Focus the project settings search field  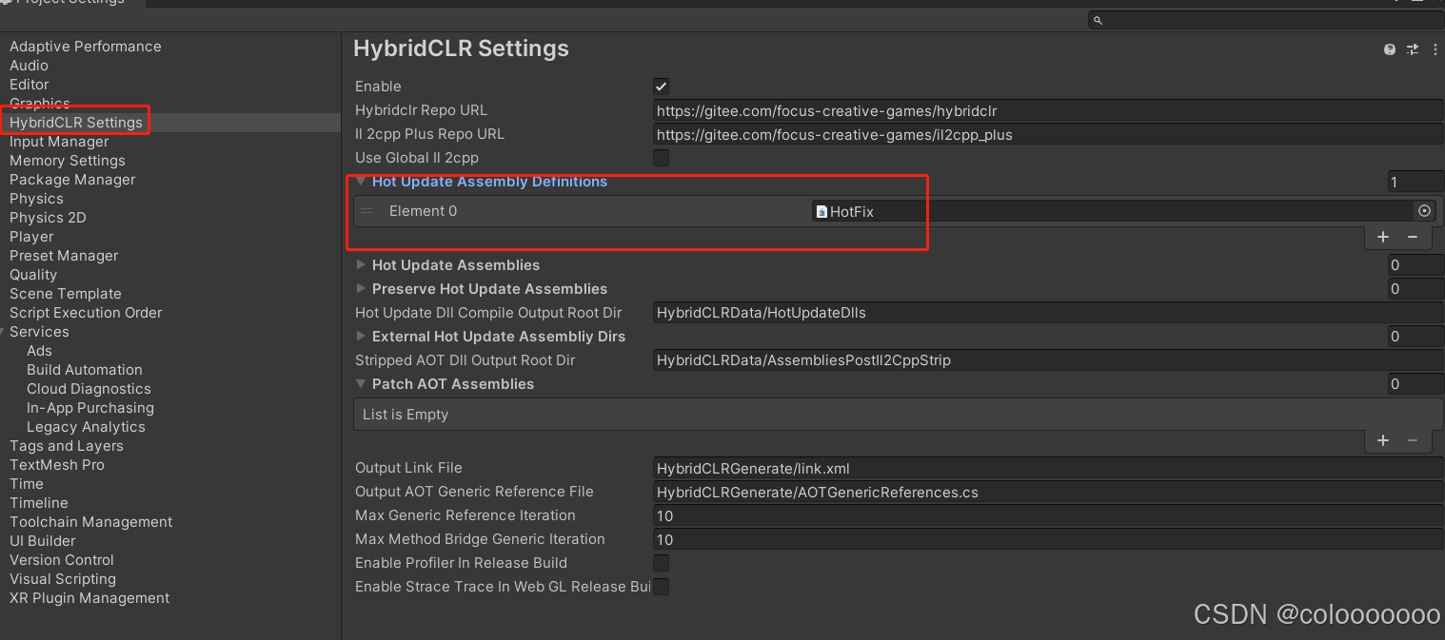(1266, 20)
